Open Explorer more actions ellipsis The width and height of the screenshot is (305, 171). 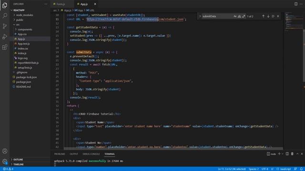46,4
